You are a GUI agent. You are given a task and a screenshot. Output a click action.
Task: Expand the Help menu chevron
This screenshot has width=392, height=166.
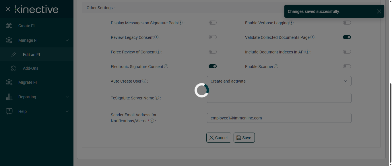pos(67,111)
